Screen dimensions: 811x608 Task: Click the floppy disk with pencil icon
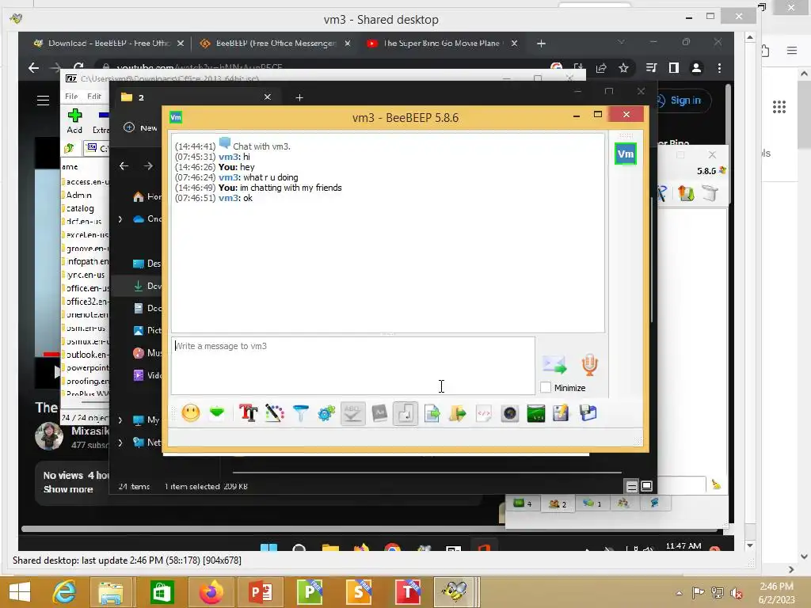(562, 413)
